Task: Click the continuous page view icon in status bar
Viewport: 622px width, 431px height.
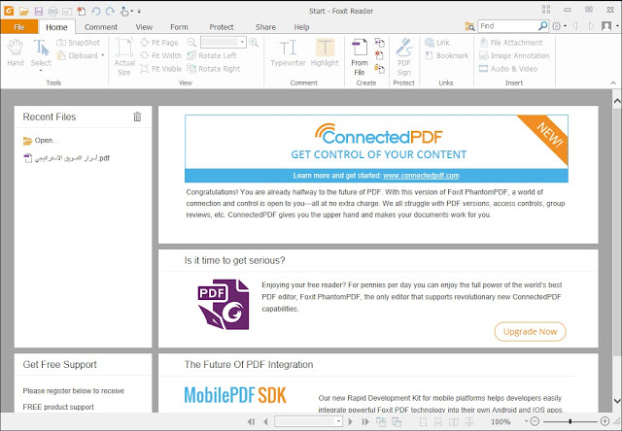Action: pyautogui.click(x=438, y=421)
